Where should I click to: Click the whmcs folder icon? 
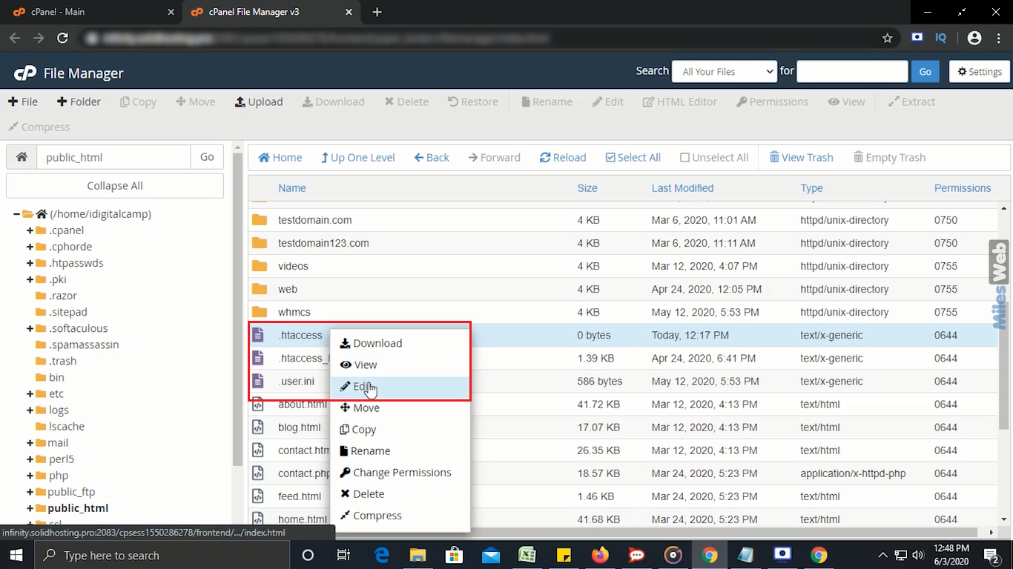click(259, 312)
